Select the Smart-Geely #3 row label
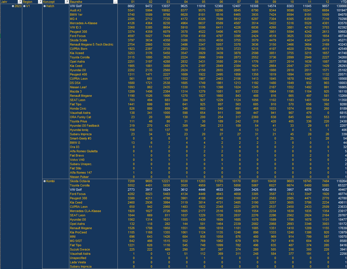 point(81,138)
